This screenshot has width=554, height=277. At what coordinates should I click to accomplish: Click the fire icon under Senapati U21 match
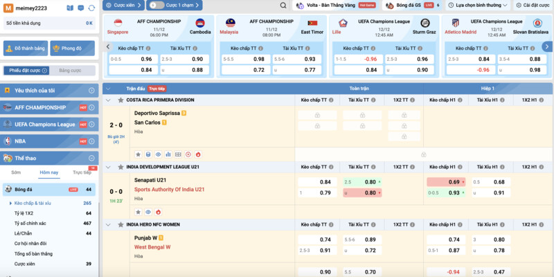click(x=159, y=212)
